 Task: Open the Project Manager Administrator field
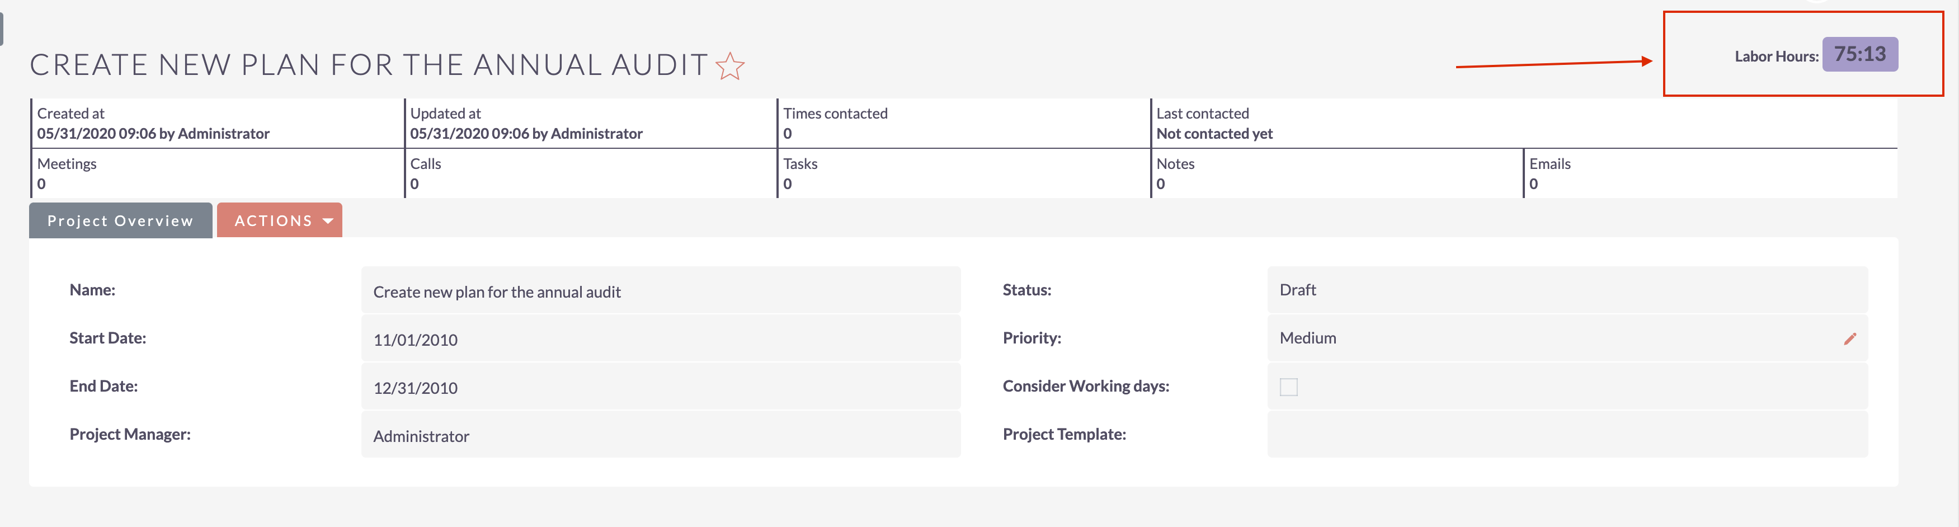click(x=660, y=435)
